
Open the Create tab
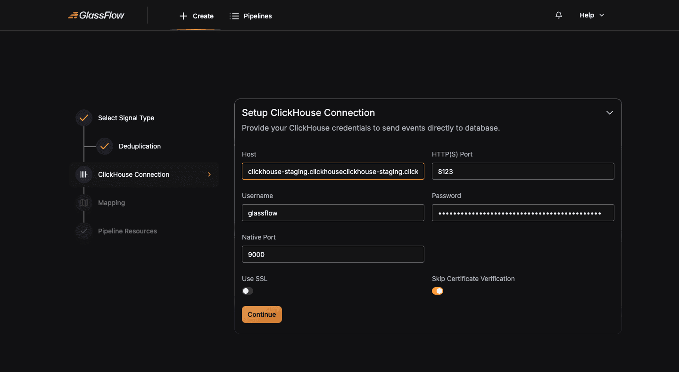point(196,16)
